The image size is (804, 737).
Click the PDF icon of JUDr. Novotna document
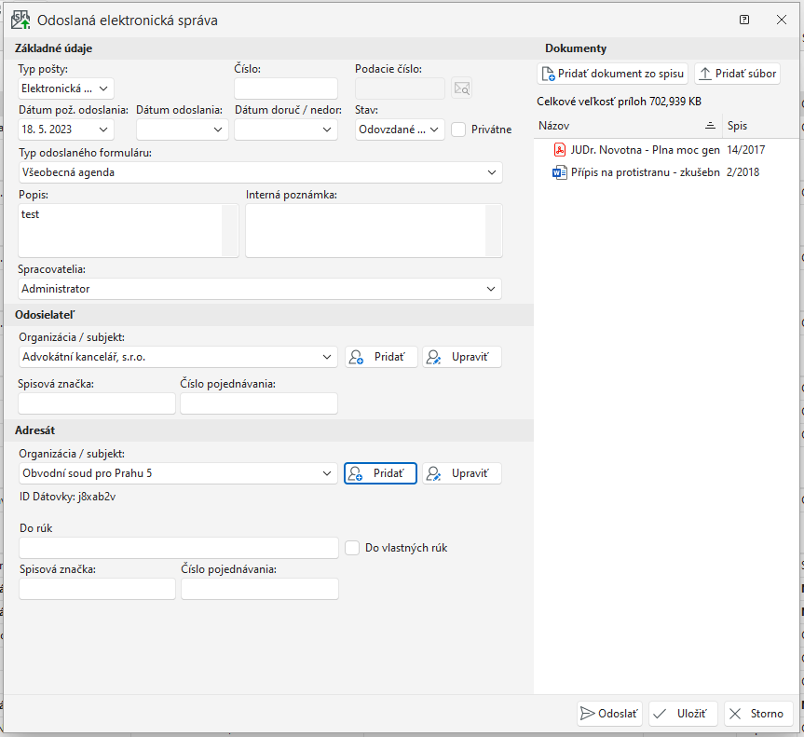560,149
